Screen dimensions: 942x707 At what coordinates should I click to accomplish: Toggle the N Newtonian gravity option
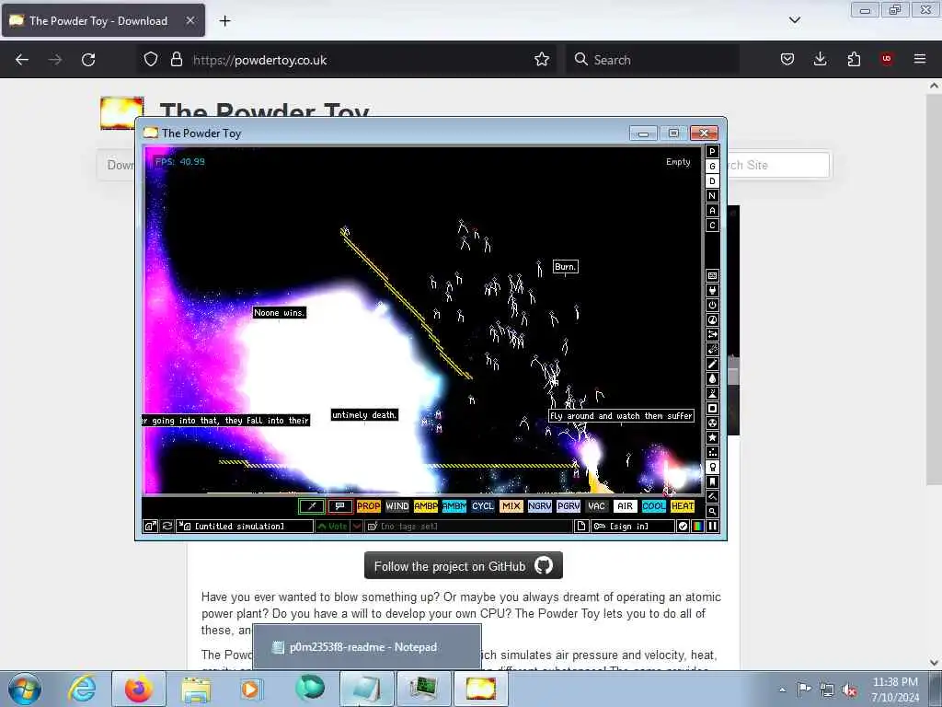pos(712,196)
